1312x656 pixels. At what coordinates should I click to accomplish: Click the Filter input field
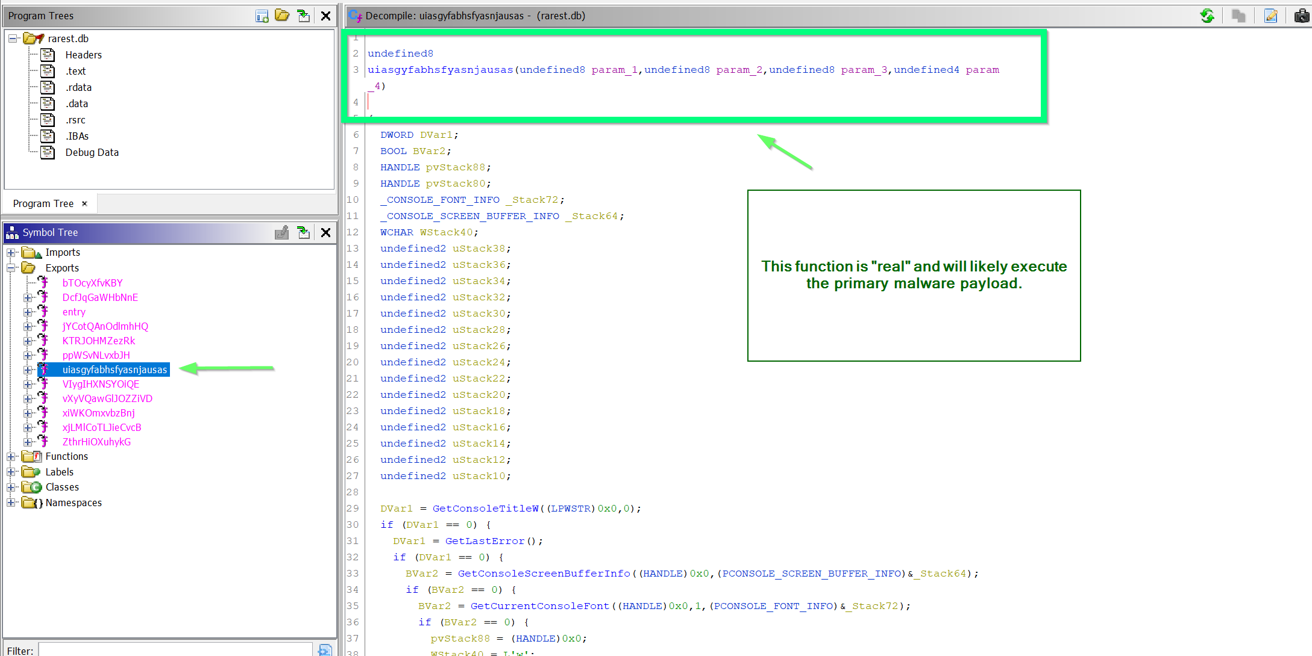click(175, 650)
